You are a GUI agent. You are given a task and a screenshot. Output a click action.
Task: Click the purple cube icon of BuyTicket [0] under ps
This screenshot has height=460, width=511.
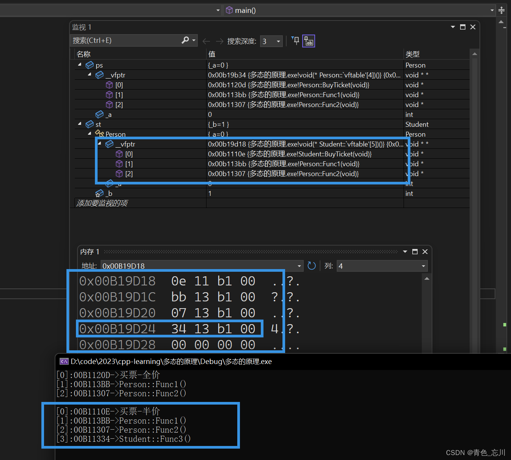click(x=109, y=85)
